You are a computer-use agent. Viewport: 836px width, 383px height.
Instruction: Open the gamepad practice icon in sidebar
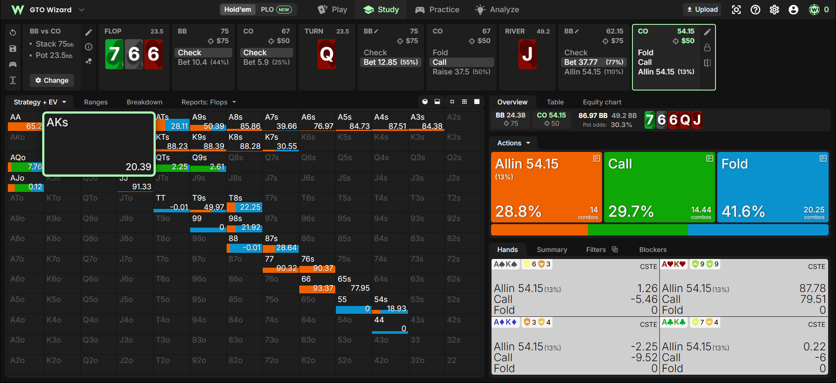click(x=13, y=64)
